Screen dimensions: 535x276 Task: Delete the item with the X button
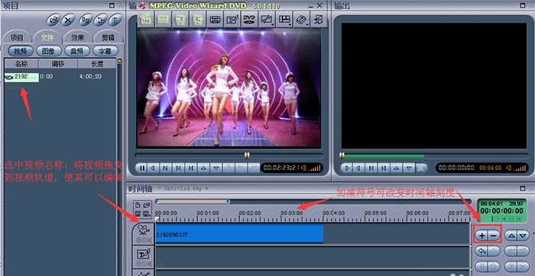coord(68,20)
